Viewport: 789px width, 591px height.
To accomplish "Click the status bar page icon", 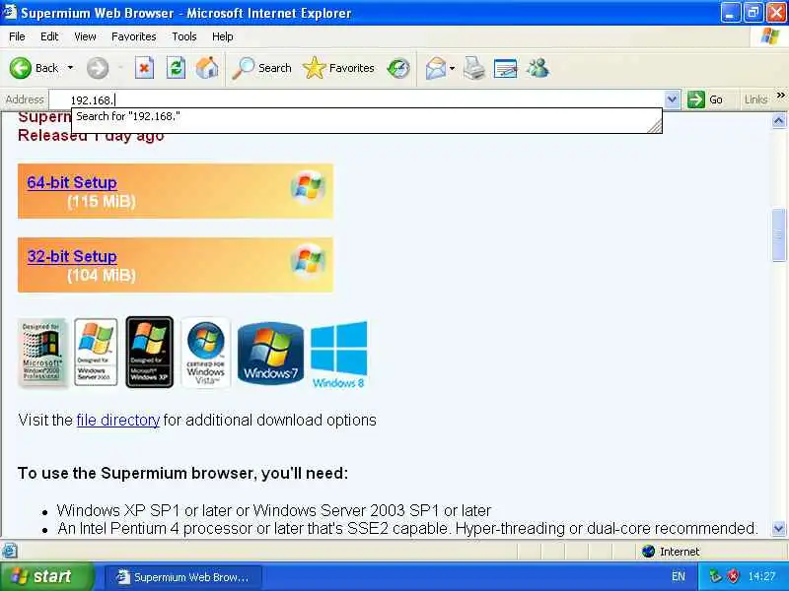I will (10, 551).
